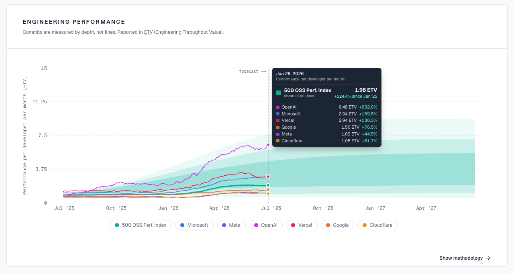Click the Cloudflare swatch in tooltip
The height and width of the screenshot is (273, 514).
point(278,141)
